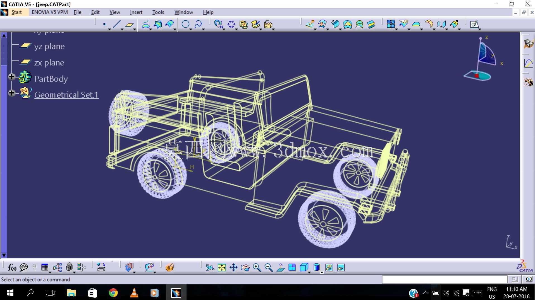This screenshot has width=535, height=300.
Task: Open the view mode cylinder dropdown arrow
Action: pos(322,272)
